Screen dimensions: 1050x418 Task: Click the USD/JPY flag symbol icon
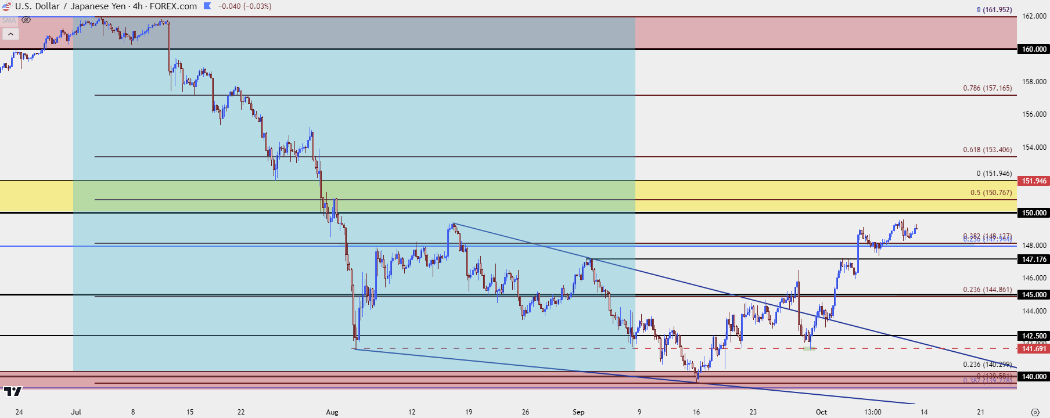[x=6, y=6]
